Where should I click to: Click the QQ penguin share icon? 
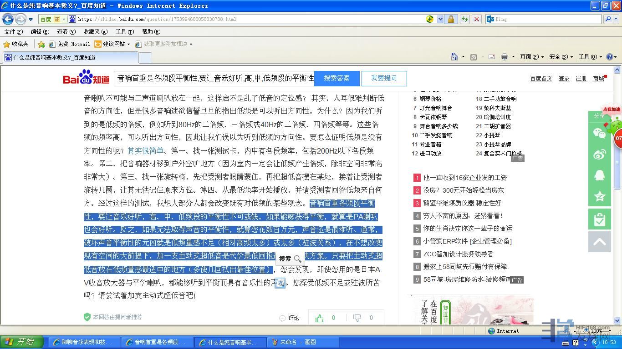(599, 175)
